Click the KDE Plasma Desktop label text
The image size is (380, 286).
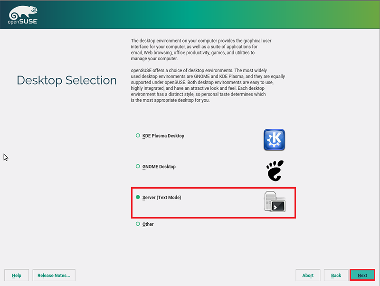[163, 136]
